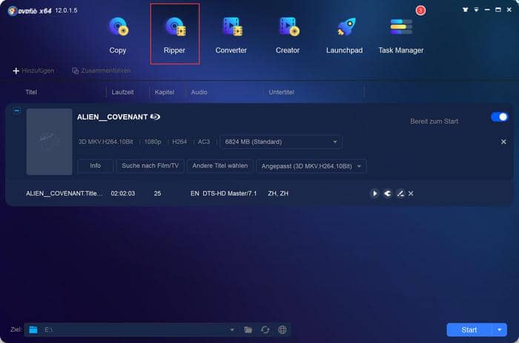Open the Launchpad

pyautogui.click(x=344, y=35)
